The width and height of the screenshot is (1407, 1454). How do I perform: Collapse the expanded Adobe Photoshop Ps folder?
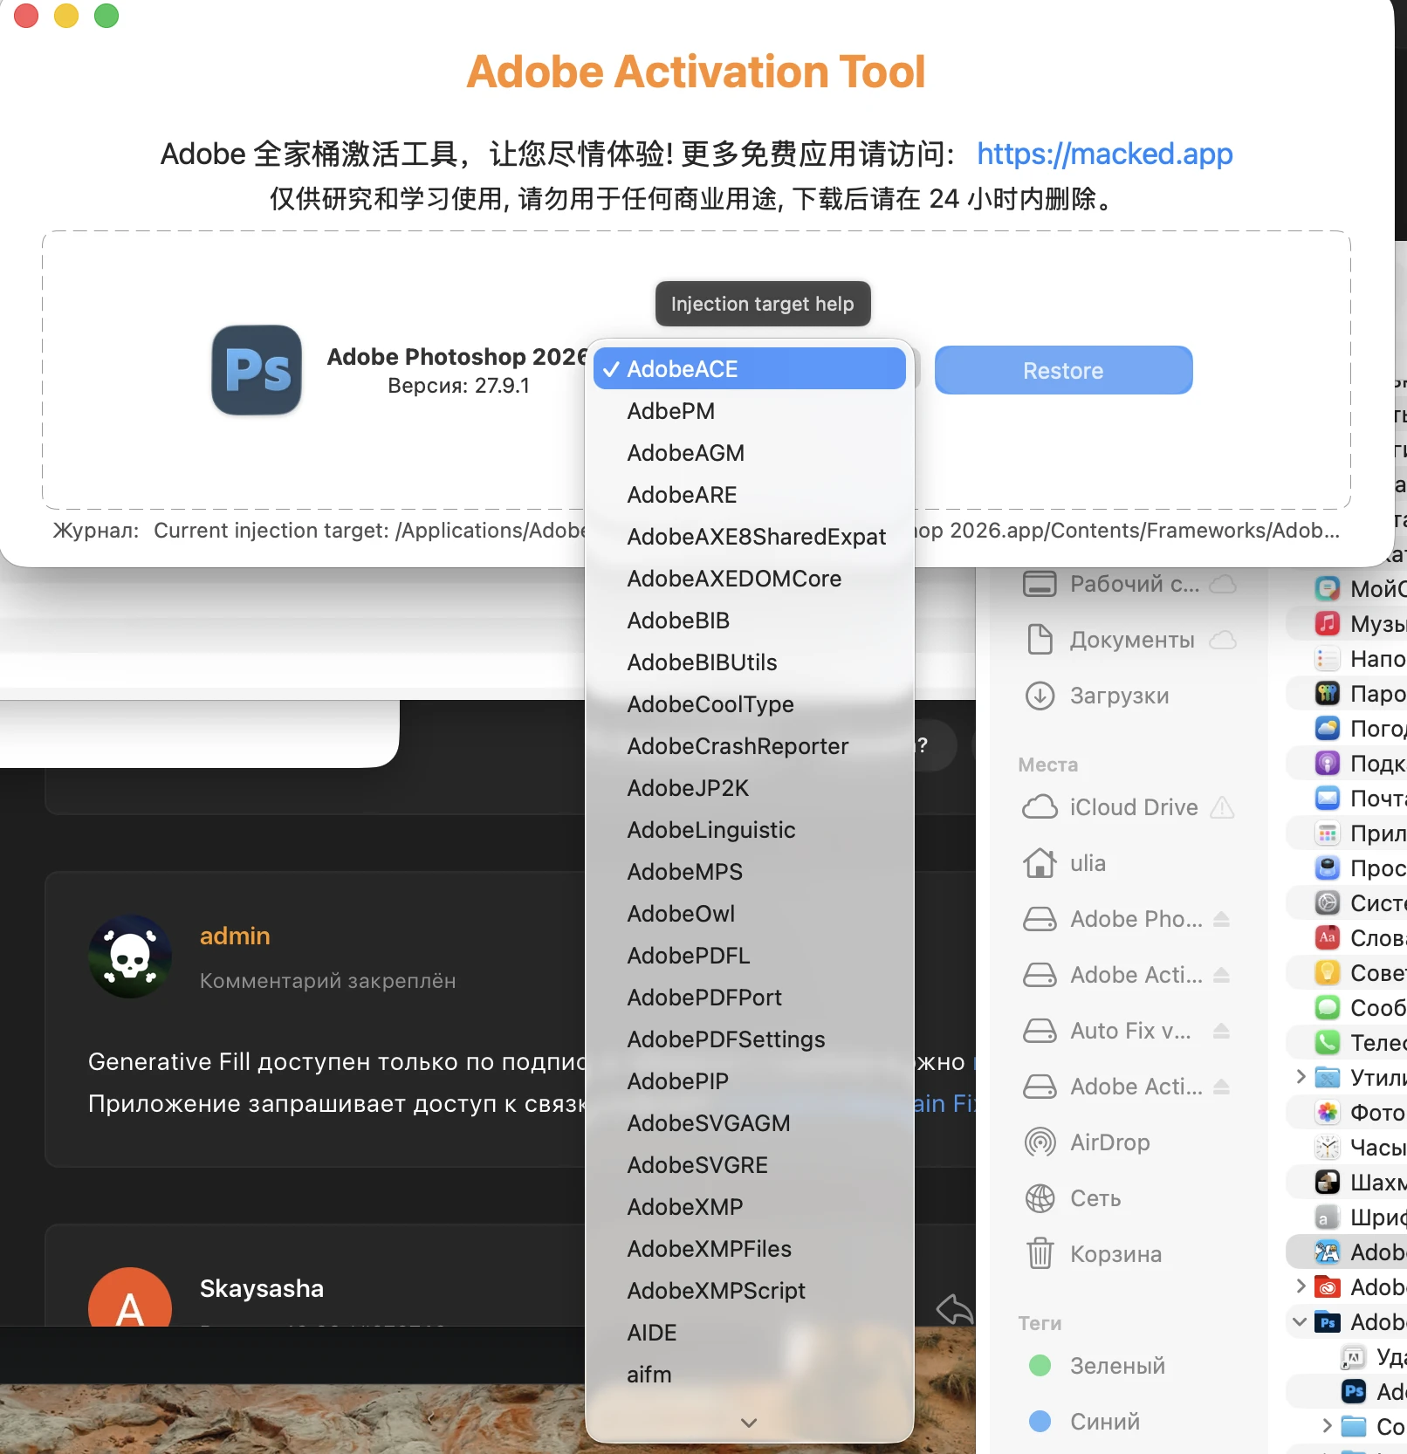click(1300, 1321)
